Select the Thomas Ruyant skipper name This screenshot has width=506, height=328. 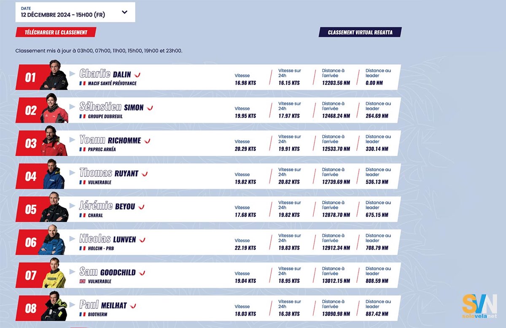click(x=109, y=173)
